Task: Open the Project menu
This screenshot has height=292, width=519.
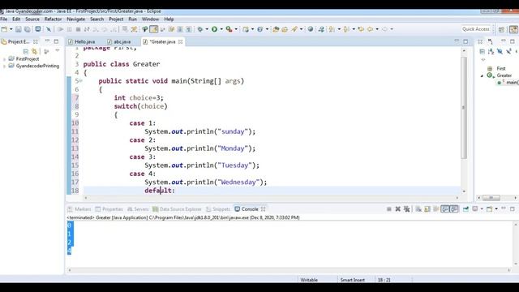Action: click(116, 19)
